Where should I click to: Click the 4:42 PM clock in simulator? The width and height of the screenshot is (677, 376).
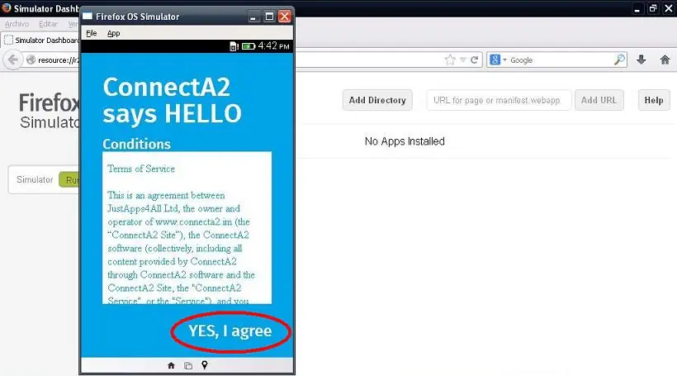[274, 45]
